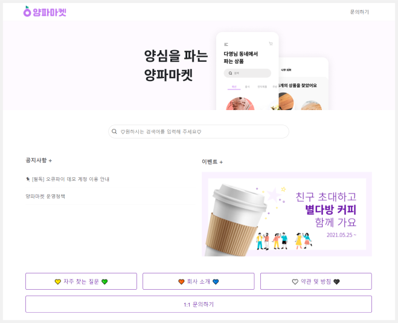The height and width of the screenshot is (323, 398).
Task: Open the 양파마켓 운영정책 notice
Action: (x=45, y=196)
